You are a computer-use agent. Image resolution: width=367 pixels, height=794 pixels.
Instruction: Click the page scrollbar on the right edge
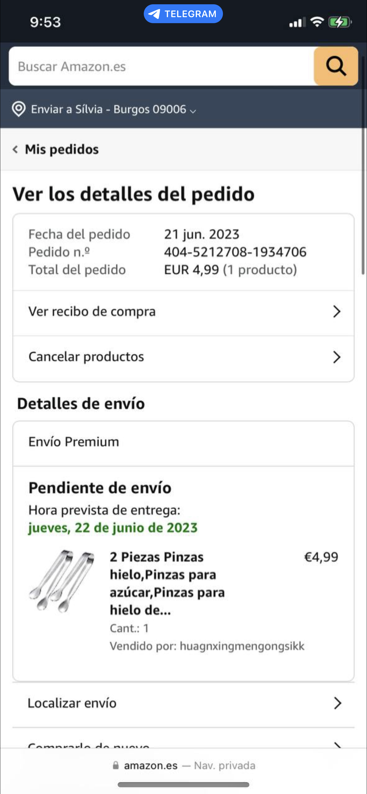[363, 166]
